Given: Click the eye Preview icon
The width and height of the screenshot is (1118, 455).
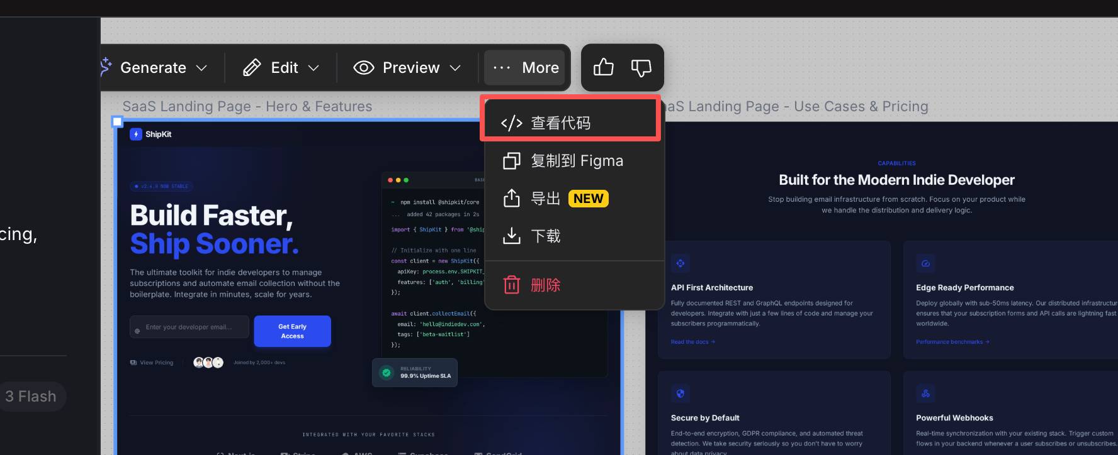Looking at the screenshot, I should (364, 67).
